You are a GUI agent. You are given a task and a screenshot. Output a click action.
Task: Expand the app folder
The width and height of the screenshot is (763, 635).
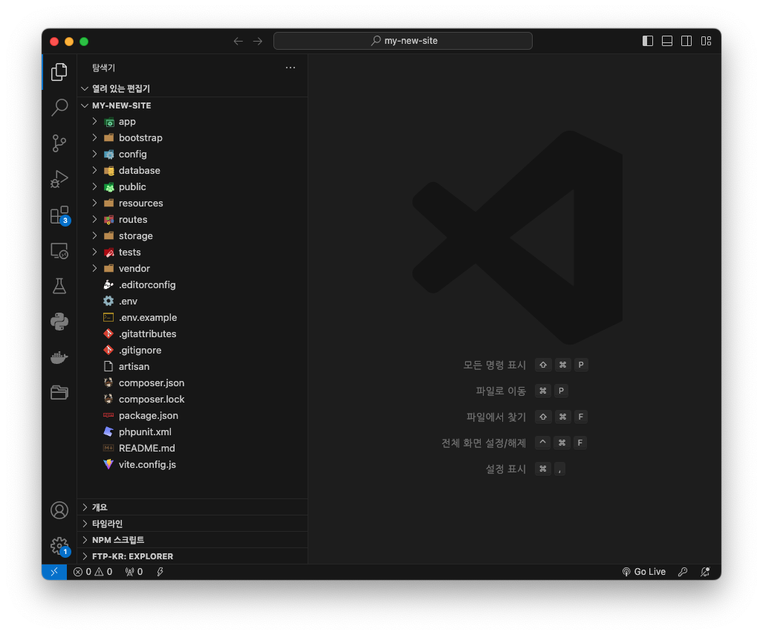pos(194,122)
